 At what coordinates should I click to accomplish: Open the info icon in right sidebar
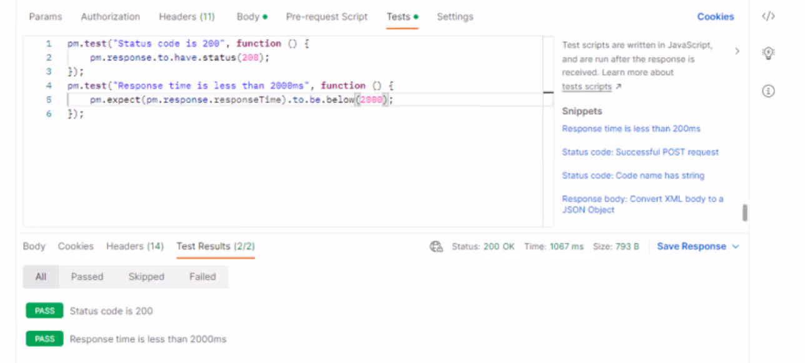(x=768, y=91)
